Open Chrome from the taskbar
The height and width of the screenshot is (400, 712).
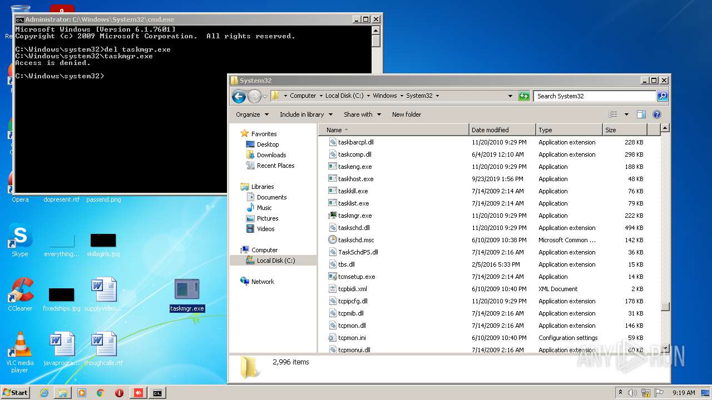[x=101, y=393]
